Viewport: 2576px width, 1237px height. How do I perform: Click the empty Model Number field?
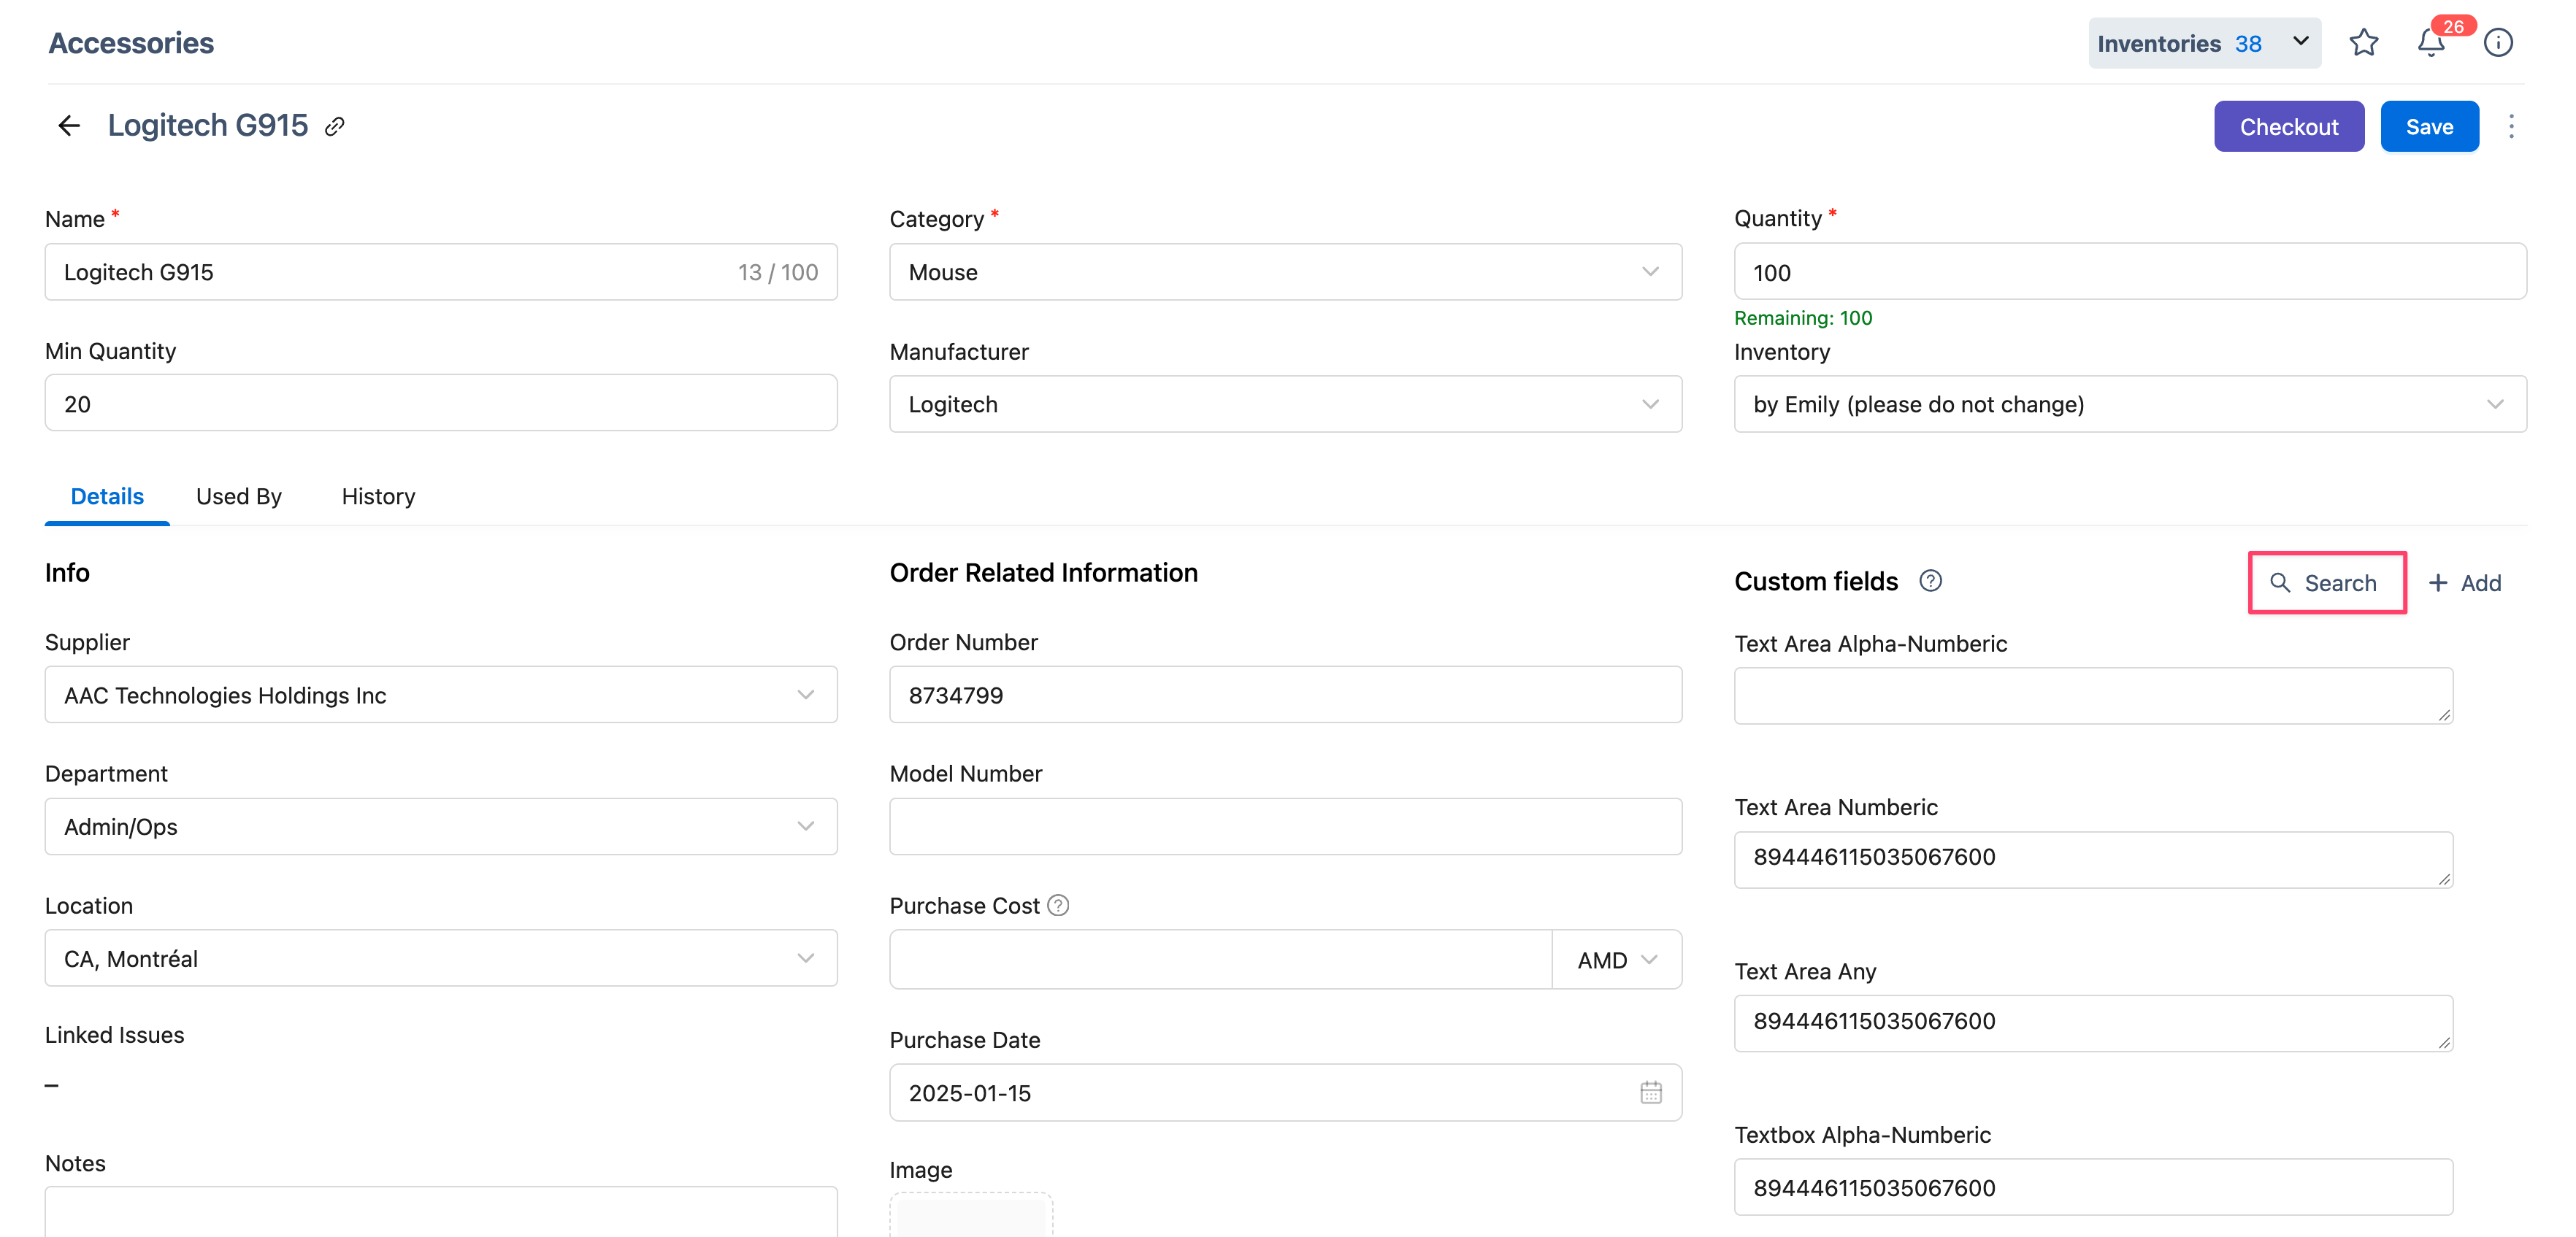1285,826
